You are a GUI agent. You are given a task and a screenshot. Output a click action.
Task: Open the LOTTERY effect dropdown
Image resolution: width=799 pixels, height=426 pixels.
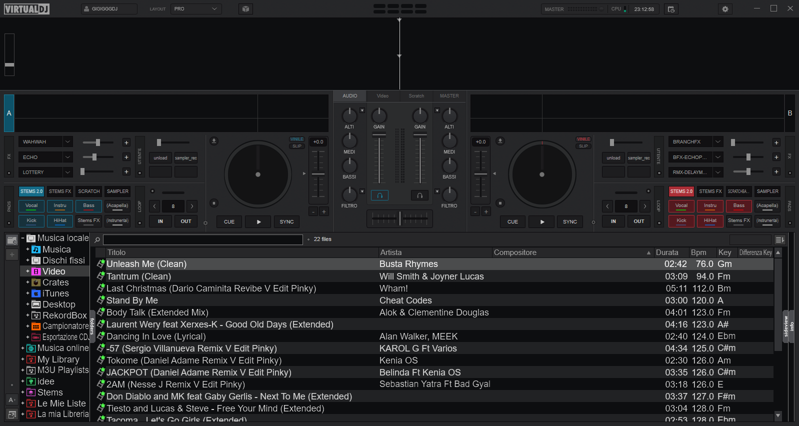[x=68, y=172]
